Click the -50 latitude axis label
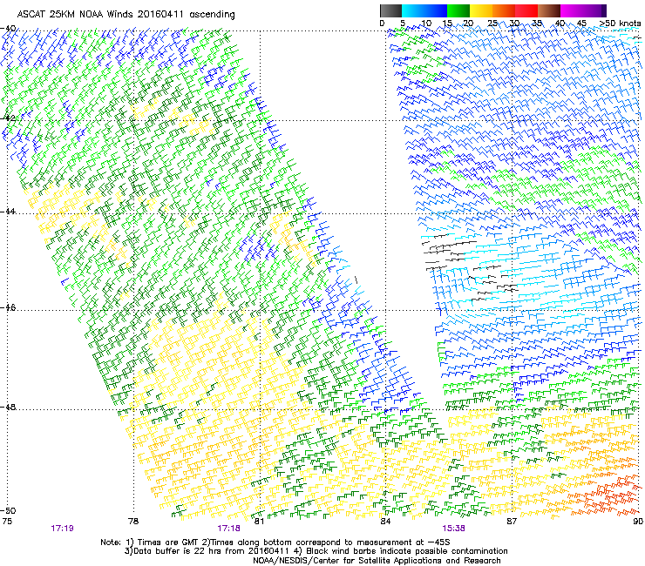The width and height of the screenshot is (645, 566). coord(8,510)
